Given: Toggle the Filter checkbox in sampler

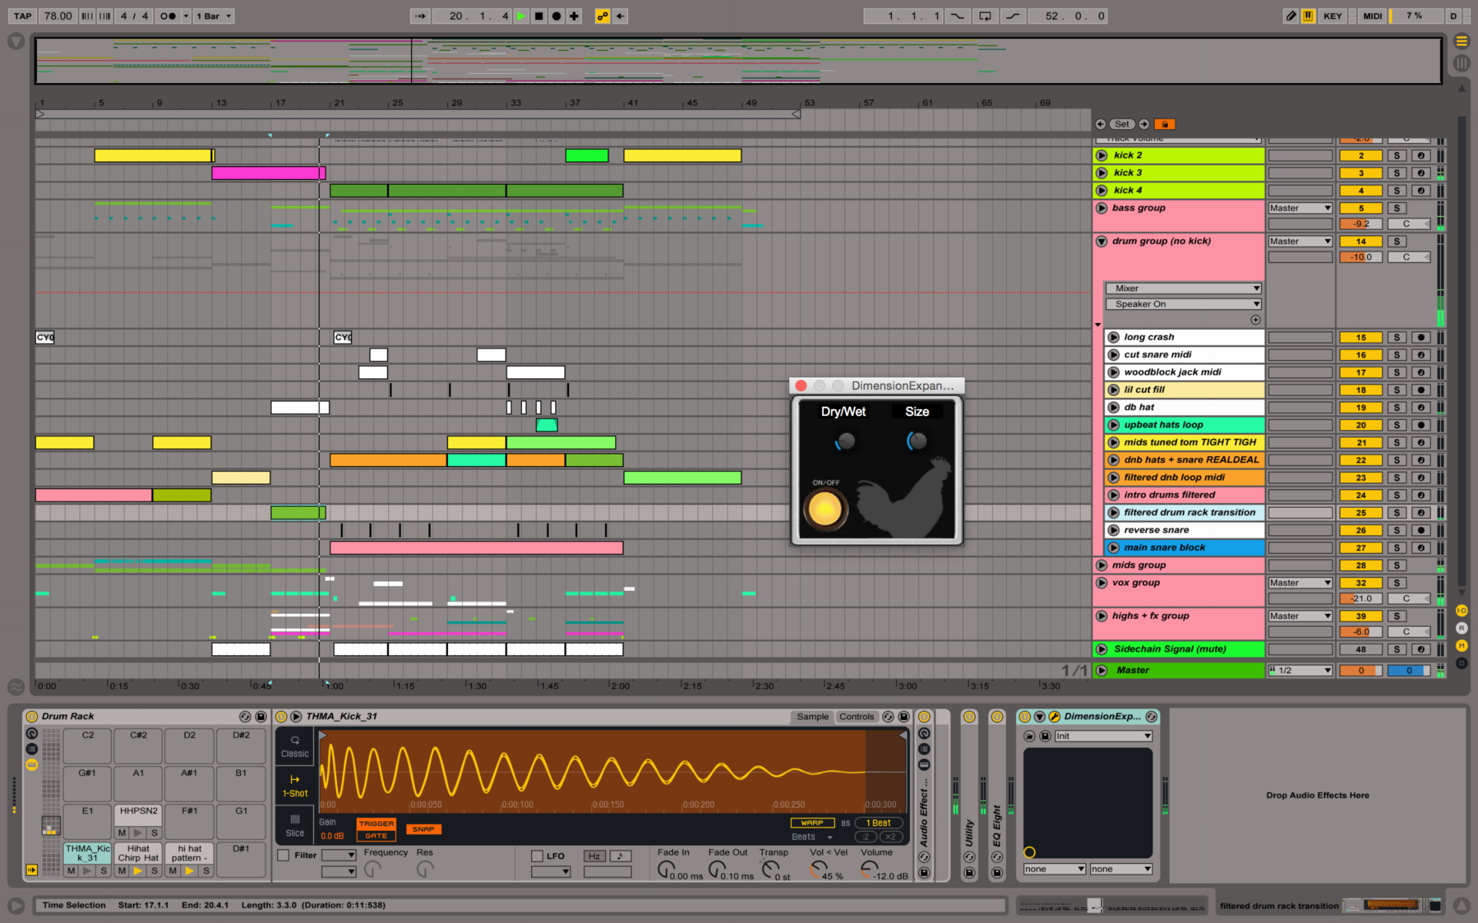Looking at the screenshot, I should (283, 855).
